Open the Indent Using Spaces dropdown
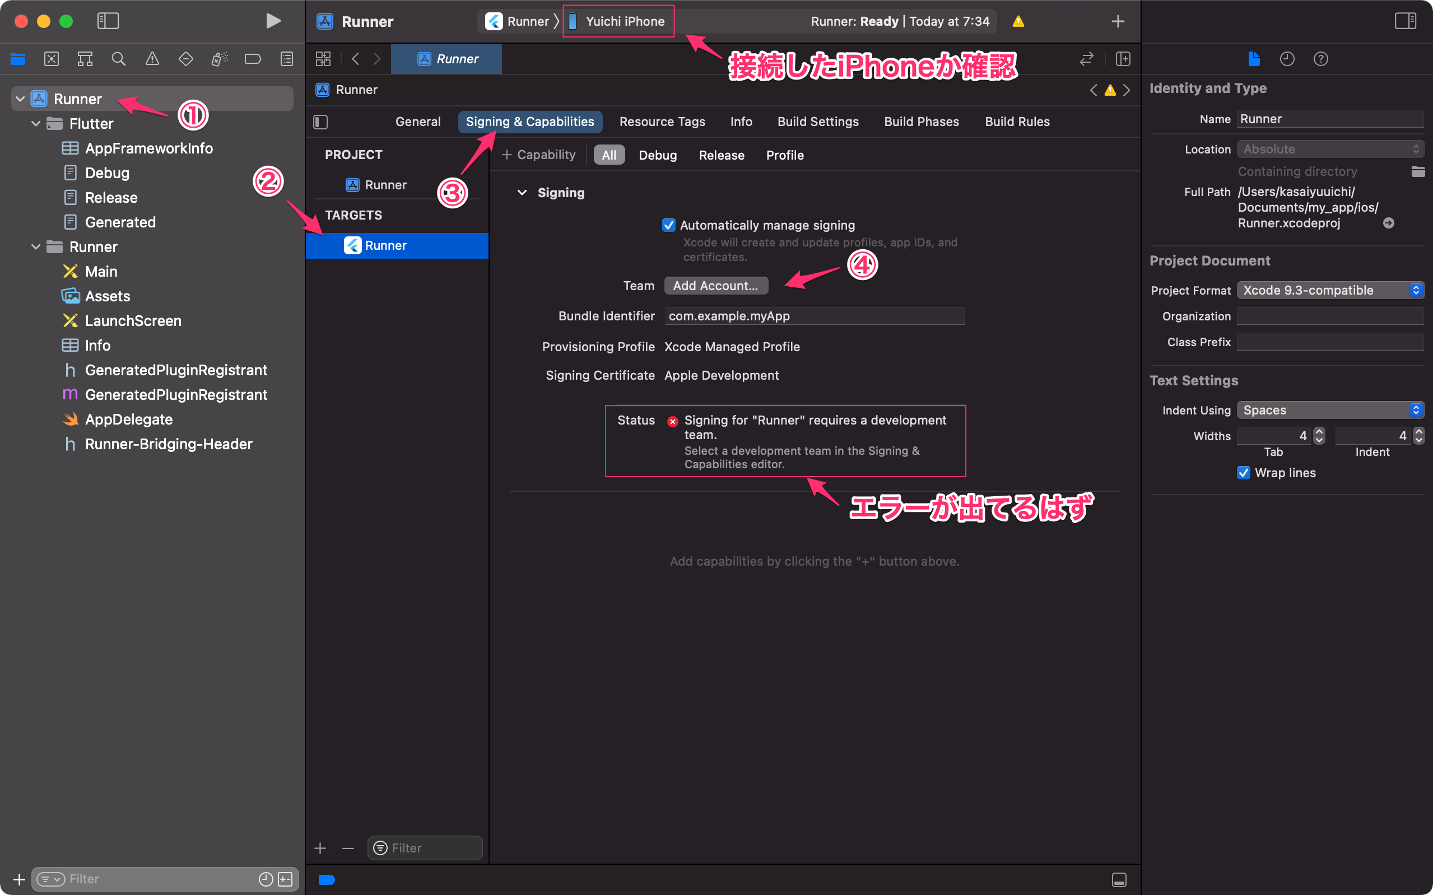This screenshot has width=1433, height=895. click(1329, 409)
